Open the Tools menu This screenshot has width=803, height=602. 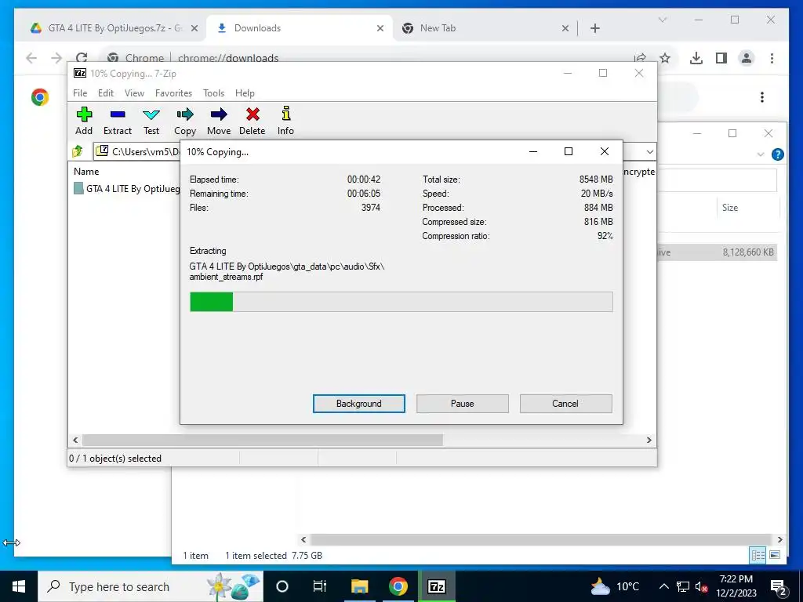pos(213,93)
